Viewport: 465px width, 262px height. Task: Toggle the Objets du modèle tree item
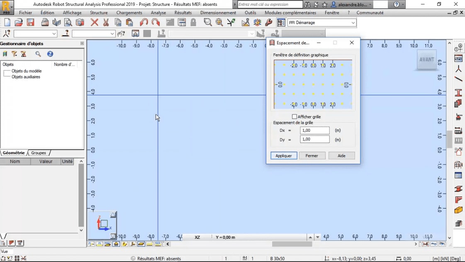[26, 70]
